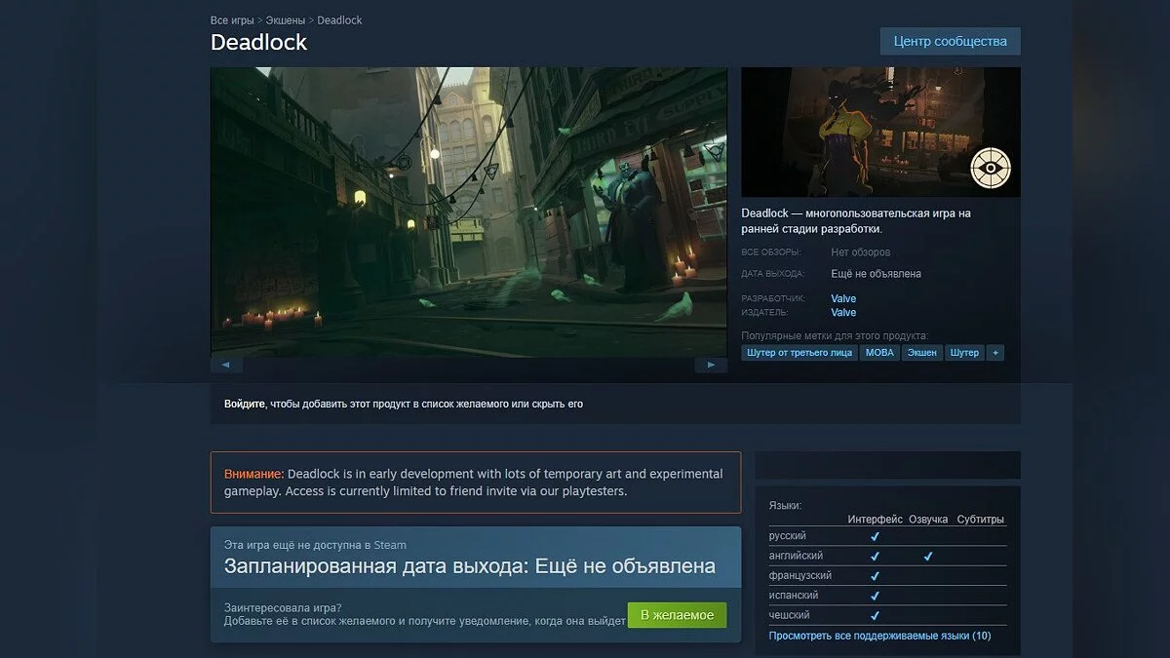Click the round eye emblem on header image
Screen dimensions: 1170x658
click(991, 168)
